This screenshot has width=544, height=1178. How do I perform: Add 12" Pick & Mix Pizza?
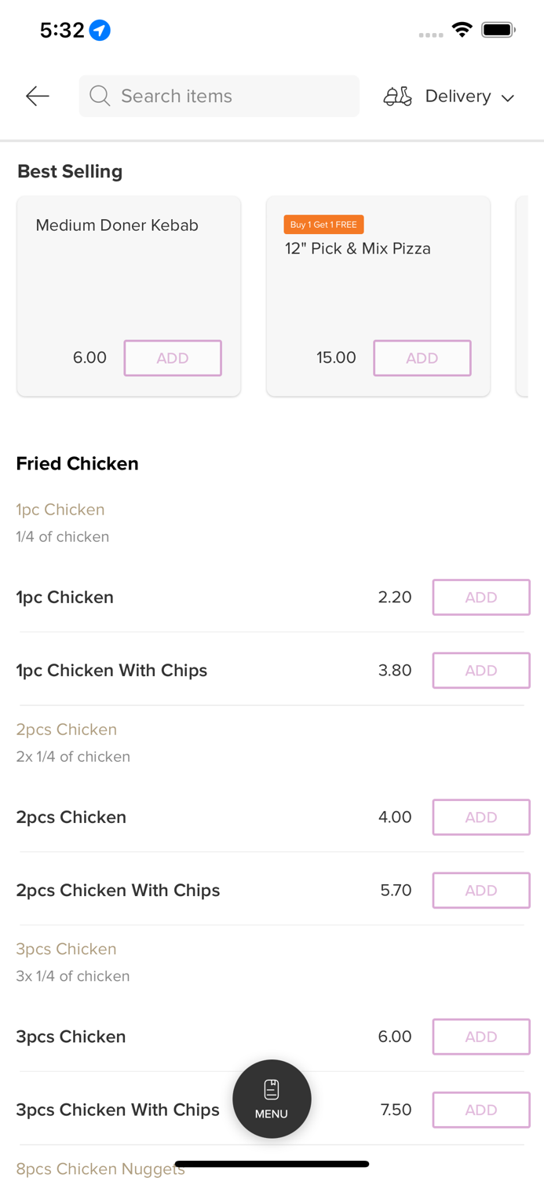pyautogui.click(x=422, y=358)
